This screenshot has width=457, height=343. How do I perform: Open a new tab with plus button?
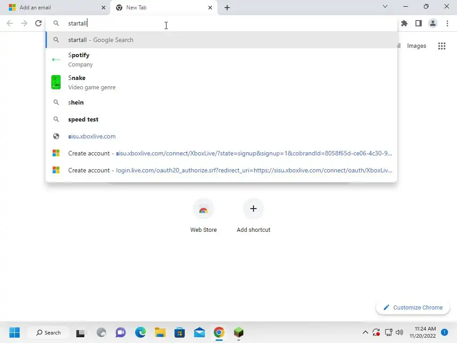click(227, 8)
